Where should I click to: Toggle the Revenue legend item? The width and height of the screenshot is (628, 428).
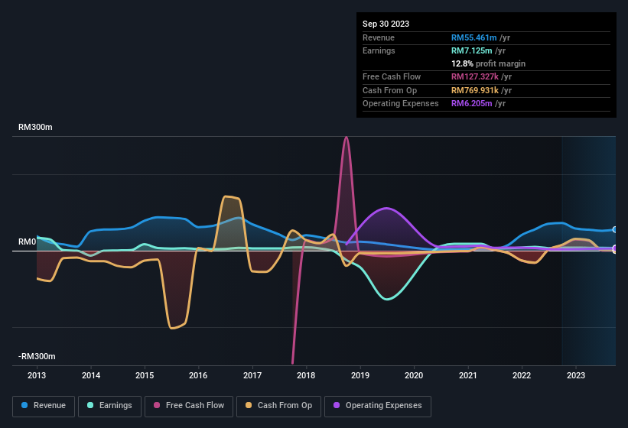coord(44,406)
